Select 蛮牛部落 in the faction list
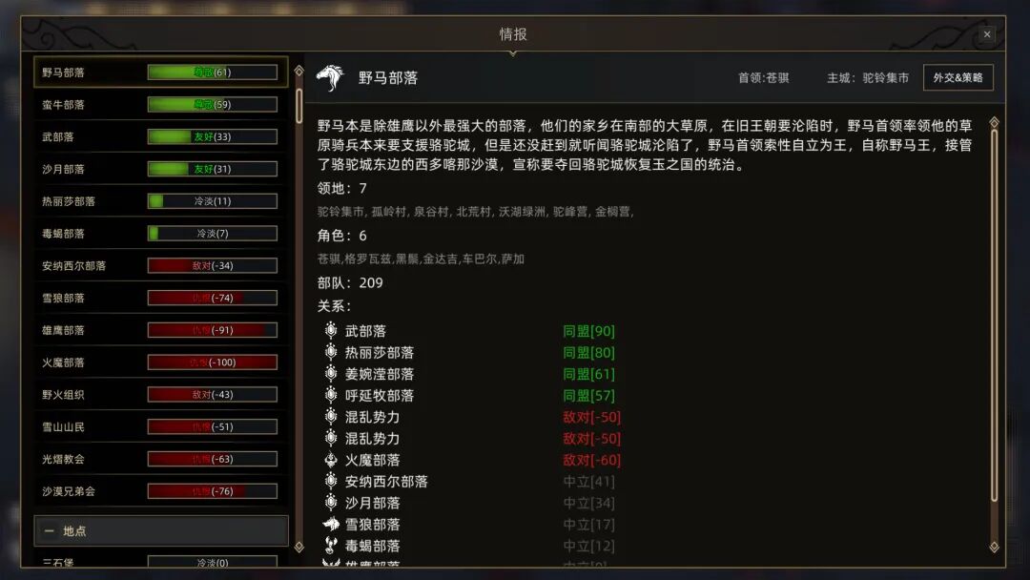1030x580 pixels. 161,104
